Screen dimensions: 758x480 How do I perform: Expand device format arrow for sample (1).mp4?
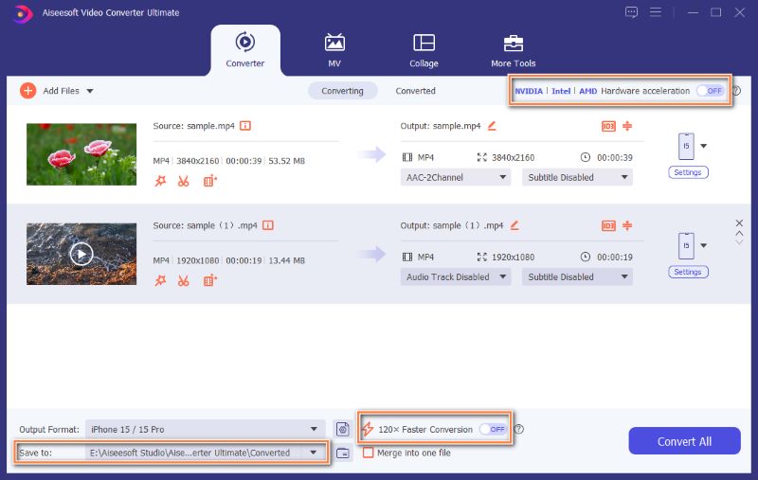click(704, 245)
